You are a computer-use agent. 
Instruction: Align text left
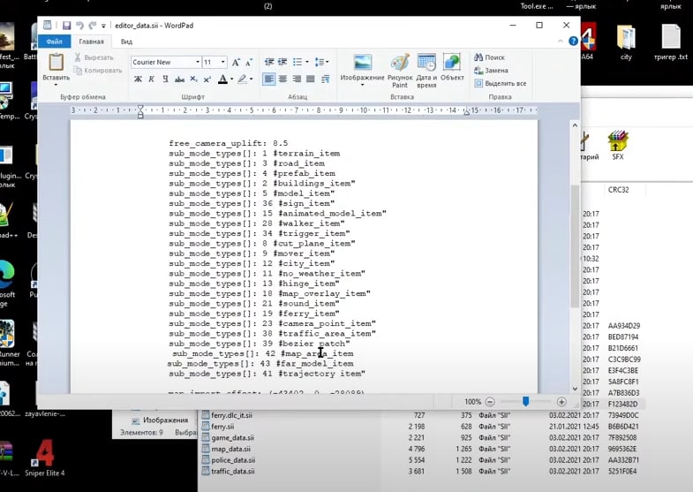[268, 79]
